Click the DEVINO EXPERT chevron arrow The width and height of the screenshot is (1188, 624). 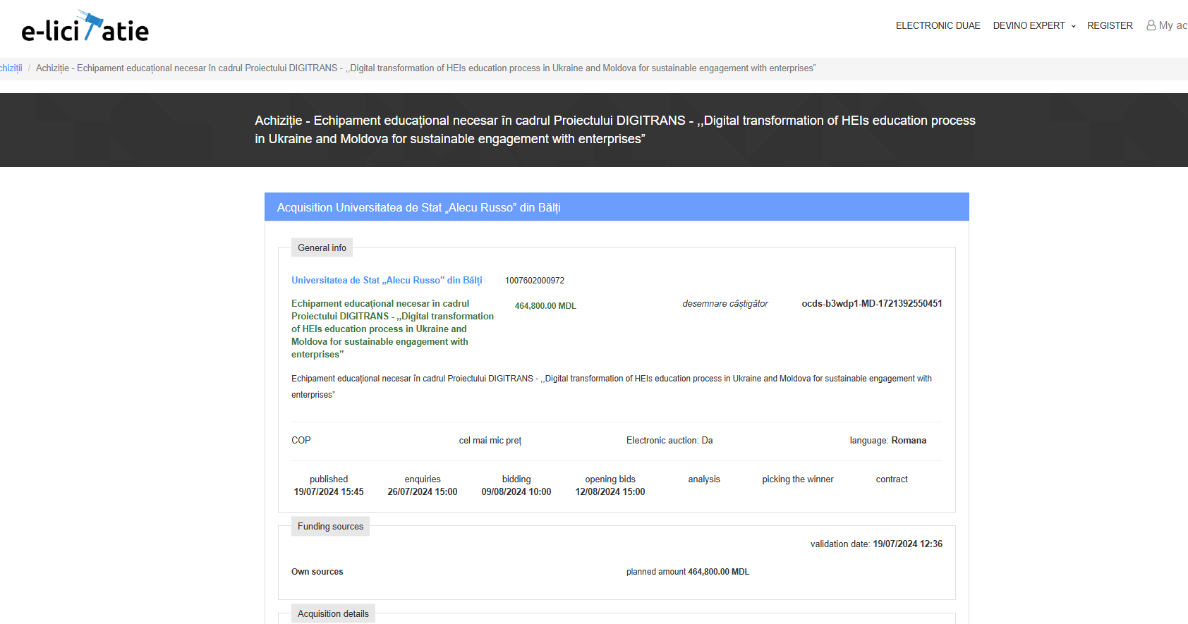coord(1074,26)
